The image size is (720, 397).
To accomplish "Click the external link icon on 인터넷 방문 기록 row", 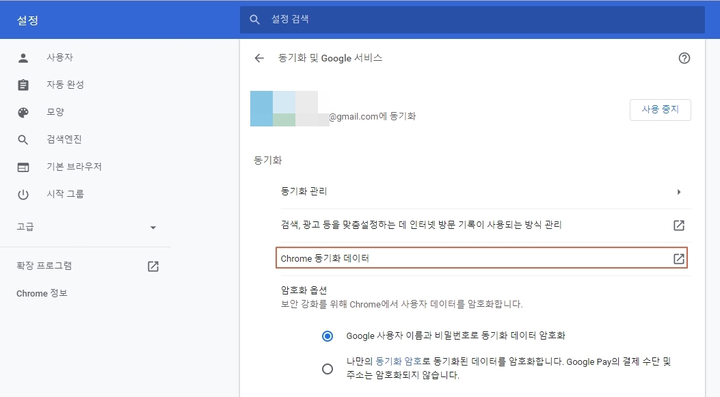I will point(679,225).
